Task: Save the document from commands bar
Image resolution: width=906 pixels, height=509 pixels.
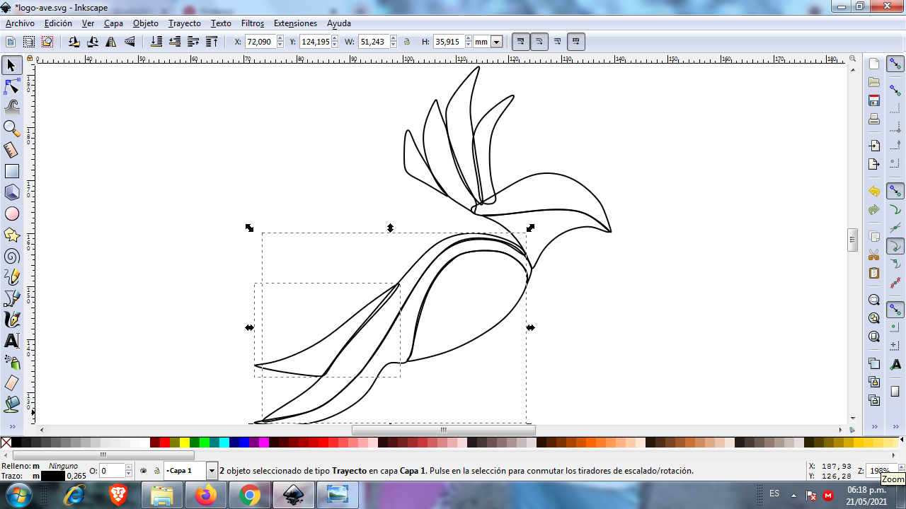Action: [x=874, y=100]
